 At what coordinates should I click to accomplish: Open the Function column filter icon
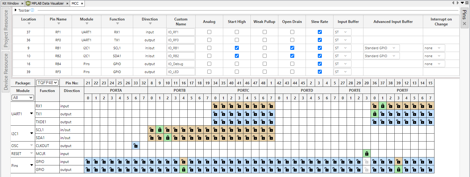click(x=117, y=24)
